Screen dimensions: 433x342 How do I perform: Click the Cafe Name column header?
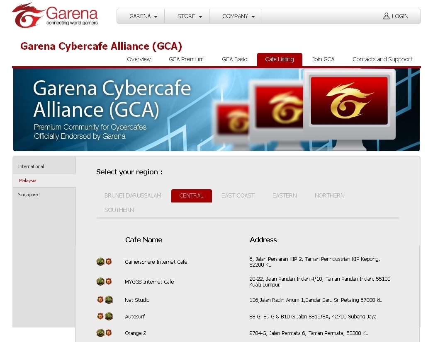pyautogui.click(x=144, y=240)
